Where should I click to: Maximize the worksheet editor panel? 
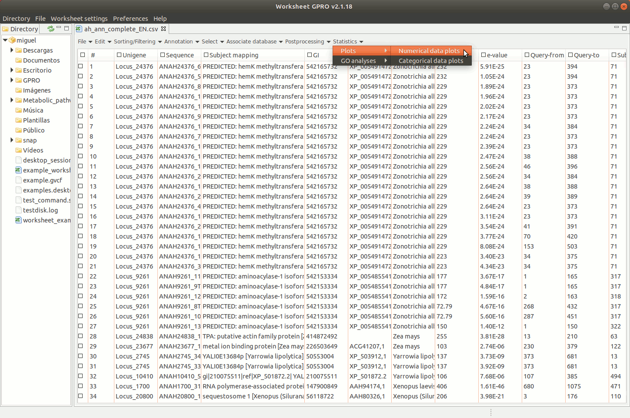tap(624, 28)
